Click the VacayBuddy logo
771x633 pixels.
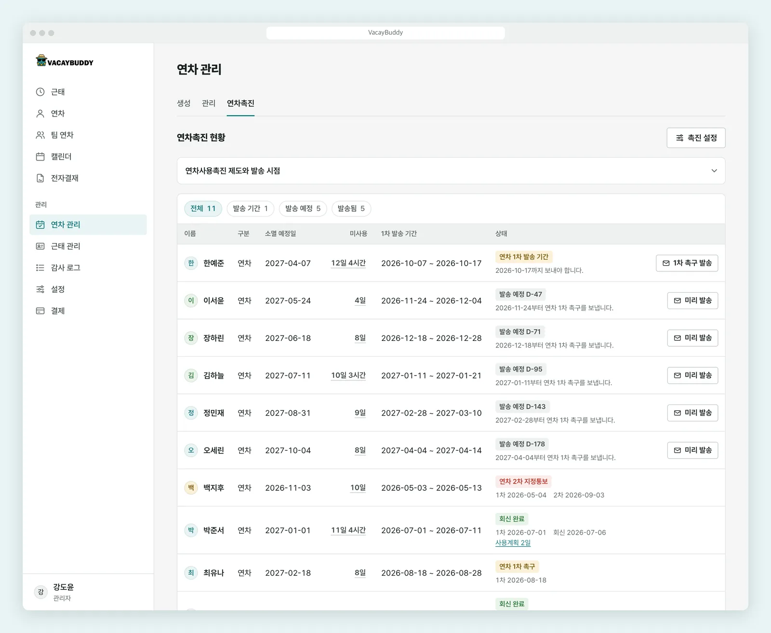tap(65, 61)
